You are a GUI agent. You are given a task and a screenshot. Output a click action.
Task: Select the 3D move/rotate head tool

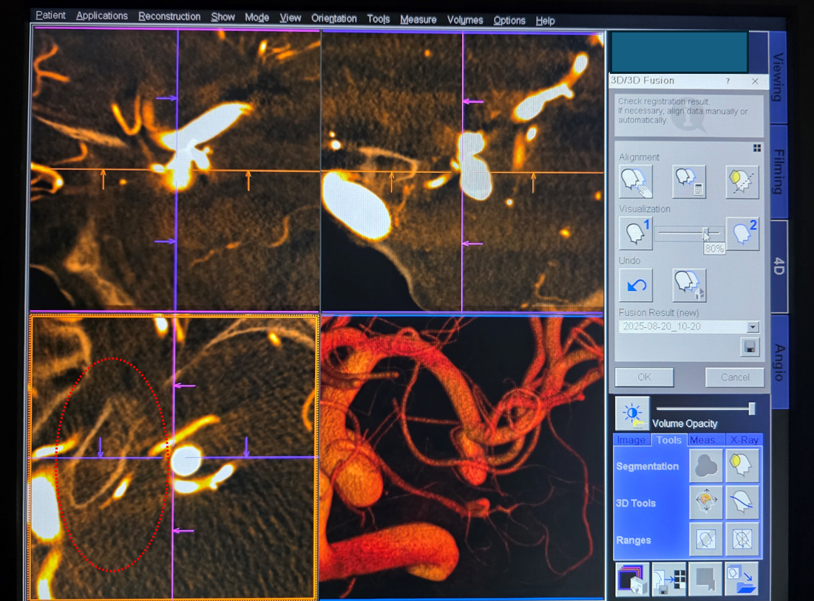click(x=705, y=503)
